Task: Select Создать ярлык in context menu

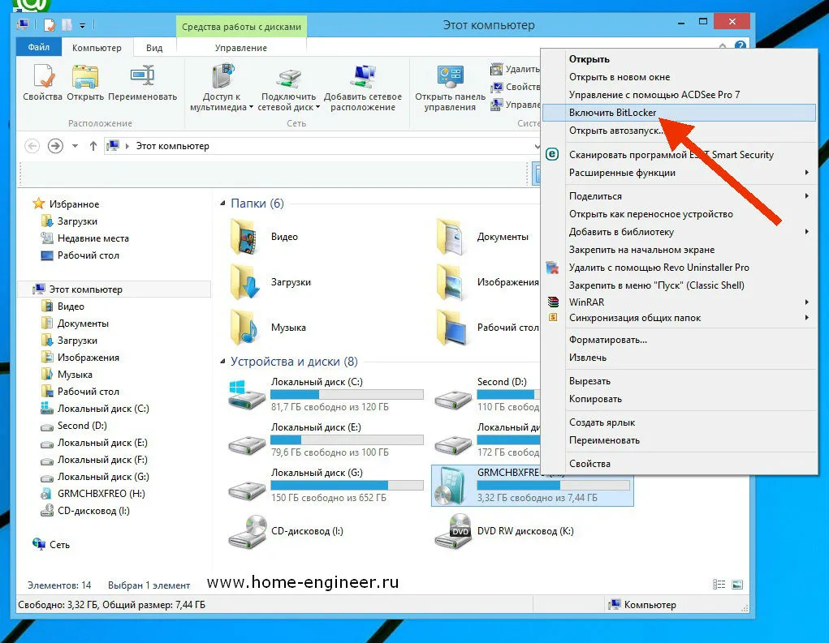Action: [x=680, y=422]
